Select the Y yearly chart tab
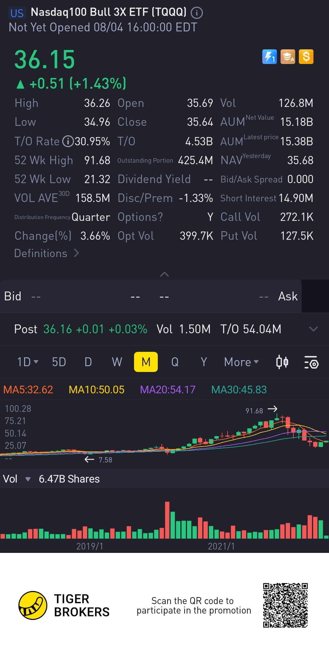Screen dimensions: 329x658 coord(204,362)
